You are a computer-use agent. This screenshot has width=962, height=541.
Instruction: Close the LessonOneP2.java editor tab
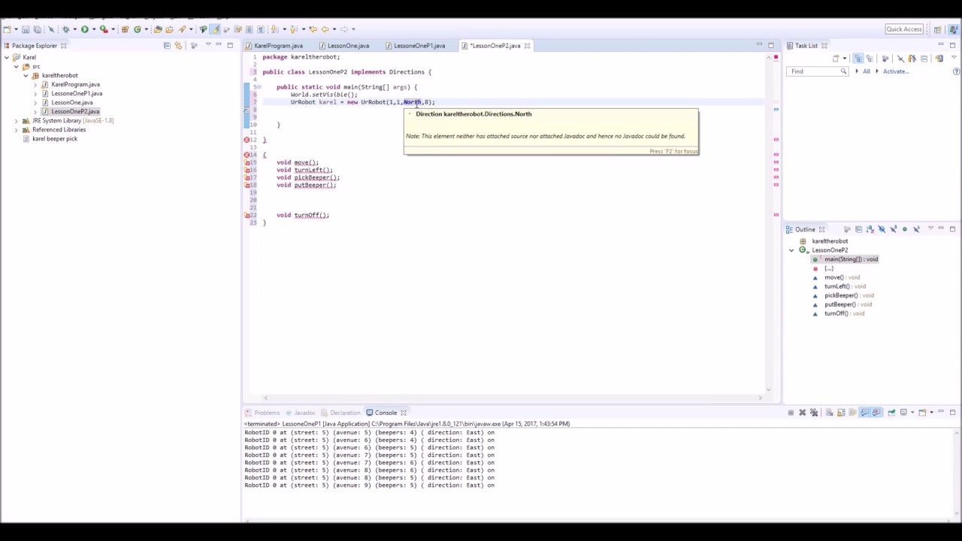pos(527,46)
